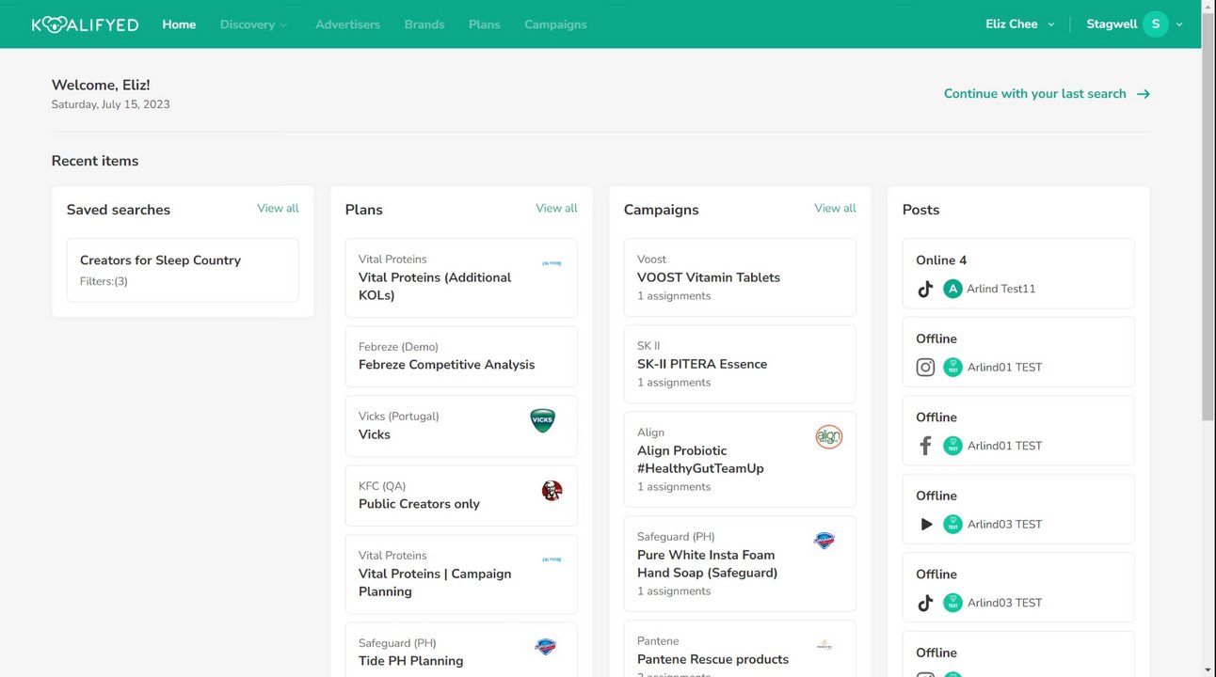Image resolution: width=1216 pixels, height=677 pixels.
Task: Click the TikTok icon in the Arlind03 TEST post
Action: [x=925, y=603]
